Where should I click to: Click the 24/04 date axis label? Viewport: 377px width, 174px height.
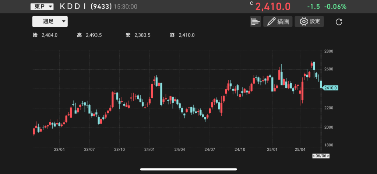(180, 149)
